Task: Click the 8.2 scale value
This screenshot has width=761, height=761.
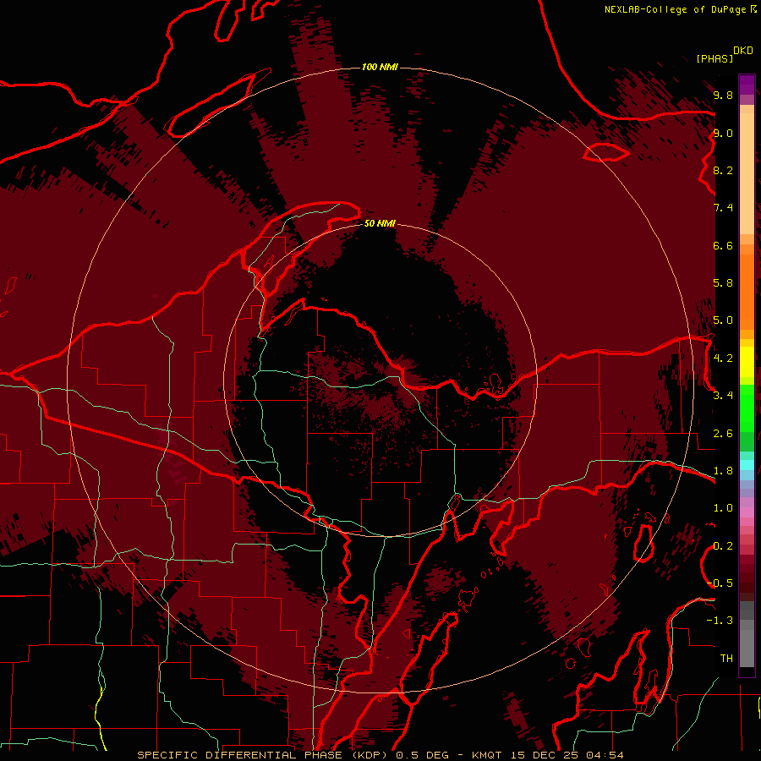Action: (723, 171)
